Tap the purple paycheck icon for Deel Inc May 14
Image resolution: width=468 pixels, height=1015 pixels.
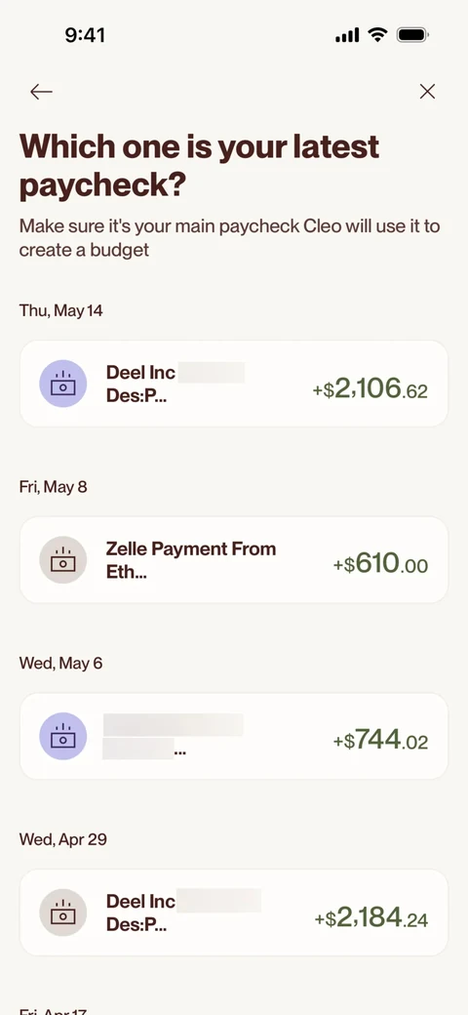tap(62, 384)
